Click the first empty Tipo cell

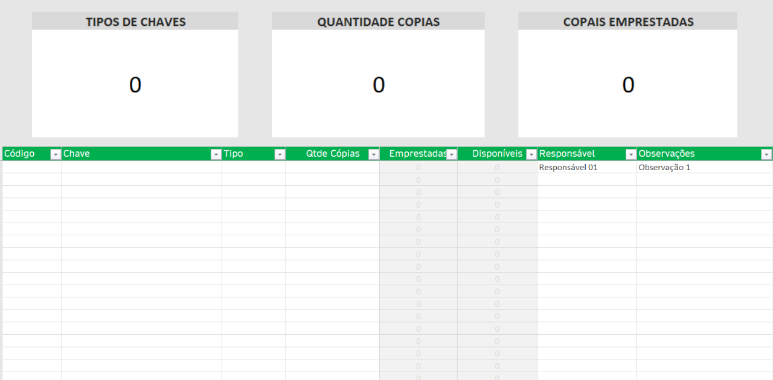254,167
